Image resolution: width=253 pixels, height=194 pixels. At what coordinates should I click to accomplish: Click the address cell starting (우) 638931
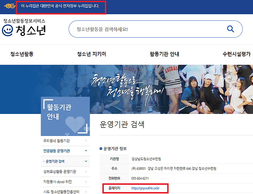(x=174, y=169)
